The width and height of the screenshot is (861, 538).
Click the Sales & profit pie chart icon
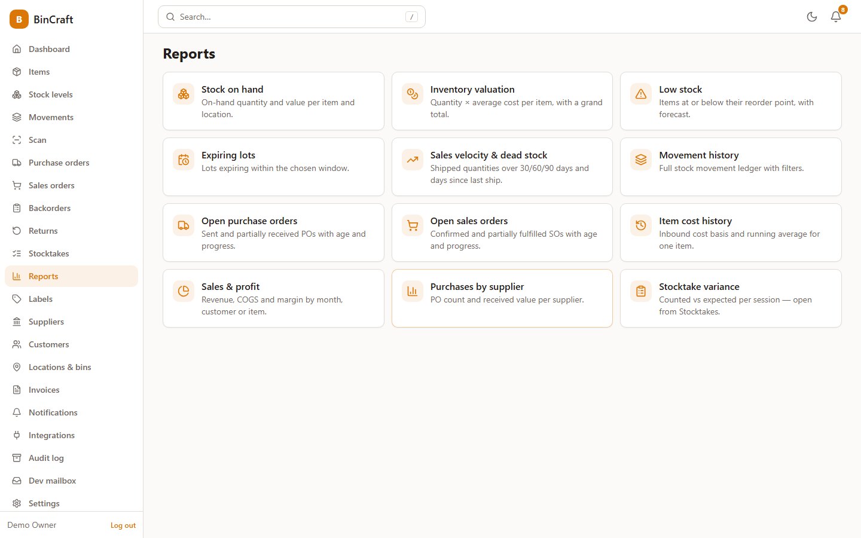coord(184,291)
